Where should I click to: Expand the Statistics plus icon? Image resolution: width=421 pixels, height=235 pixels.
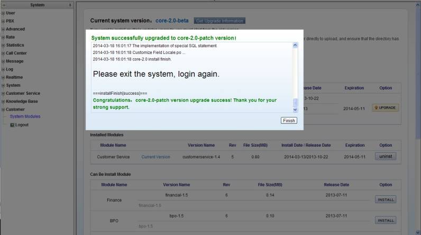pyautogui.click(x=3, y=46)
